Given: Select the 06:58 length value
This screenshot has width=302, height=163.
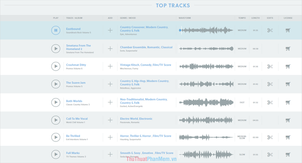Looking at the screenshot, I should [255, 49].
